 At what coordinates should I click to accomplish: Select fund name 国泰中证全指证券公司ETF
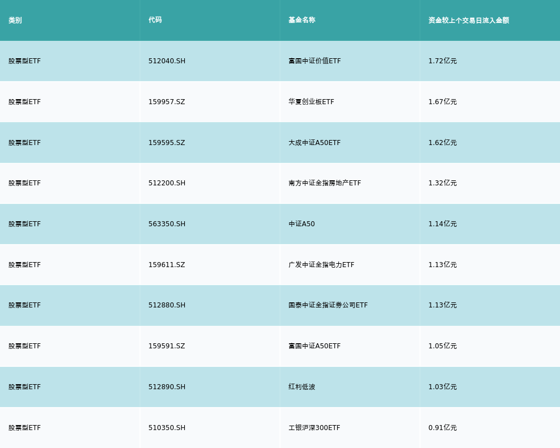click(x=328, y=305)
